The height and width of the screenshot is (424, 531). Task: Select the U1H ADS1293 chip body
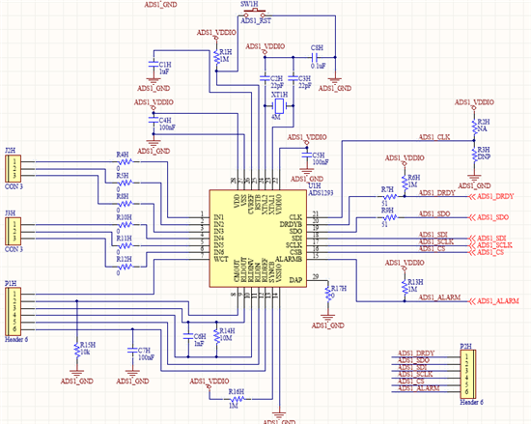tap(258, 239)
